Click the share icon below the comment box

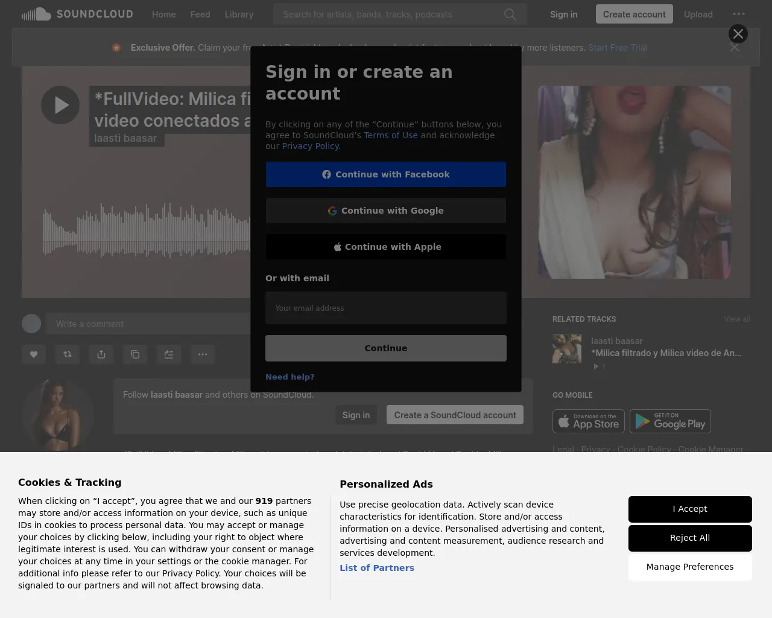tap(101, 354)
